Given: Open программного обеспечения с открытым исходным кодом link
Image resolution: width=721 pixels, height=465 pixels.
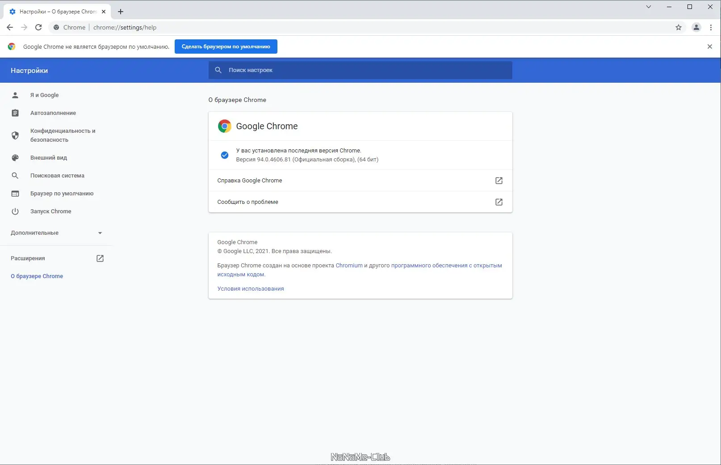Looking at the screenshot, I should [x=447, y=266].
